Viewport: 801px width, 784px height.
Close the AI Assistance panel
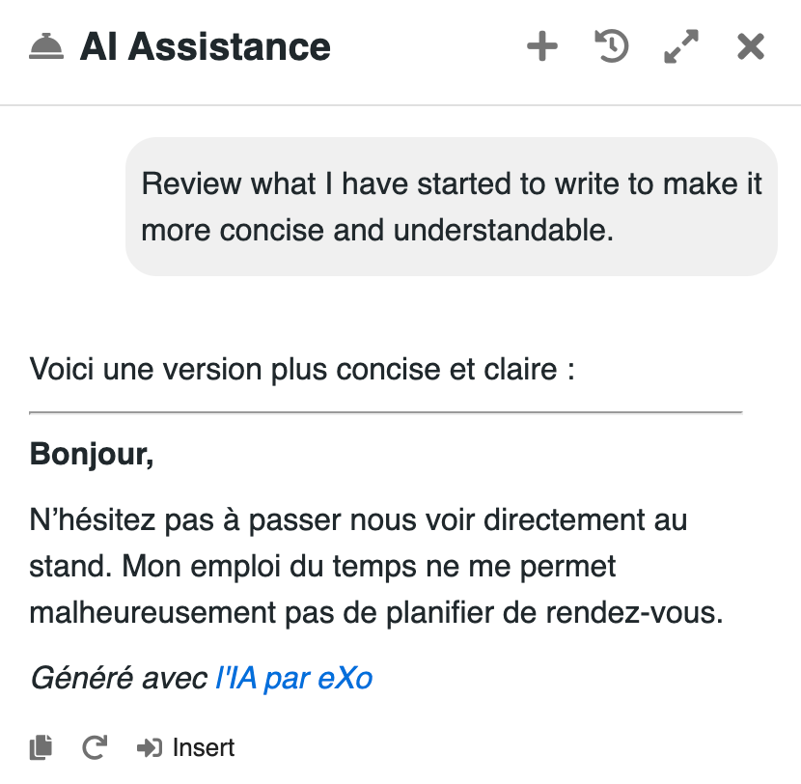(751, 46)
